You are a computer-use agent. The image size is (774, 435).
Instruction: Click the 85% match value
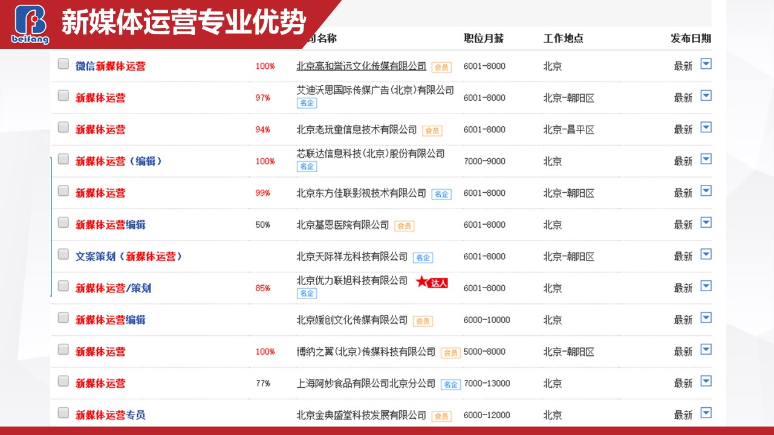262,288
